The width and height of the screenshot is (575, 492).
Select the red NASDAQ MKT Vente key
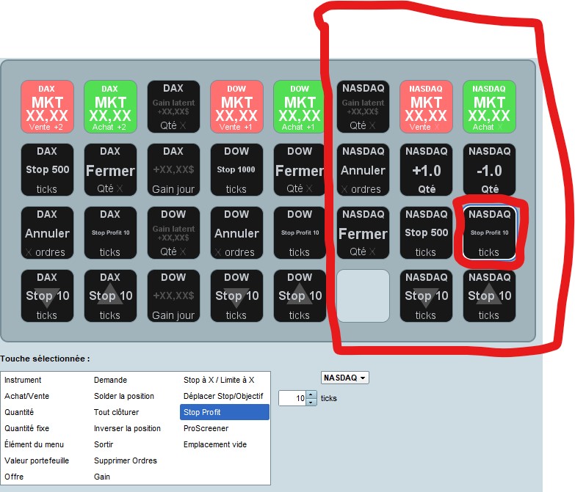click(426, 106)
